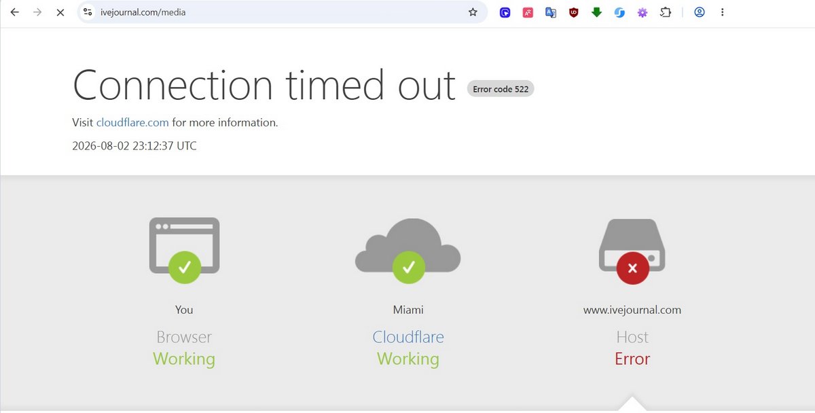Open the Chrome profile avatar
815x413 pixels.
tap(700, 12)
